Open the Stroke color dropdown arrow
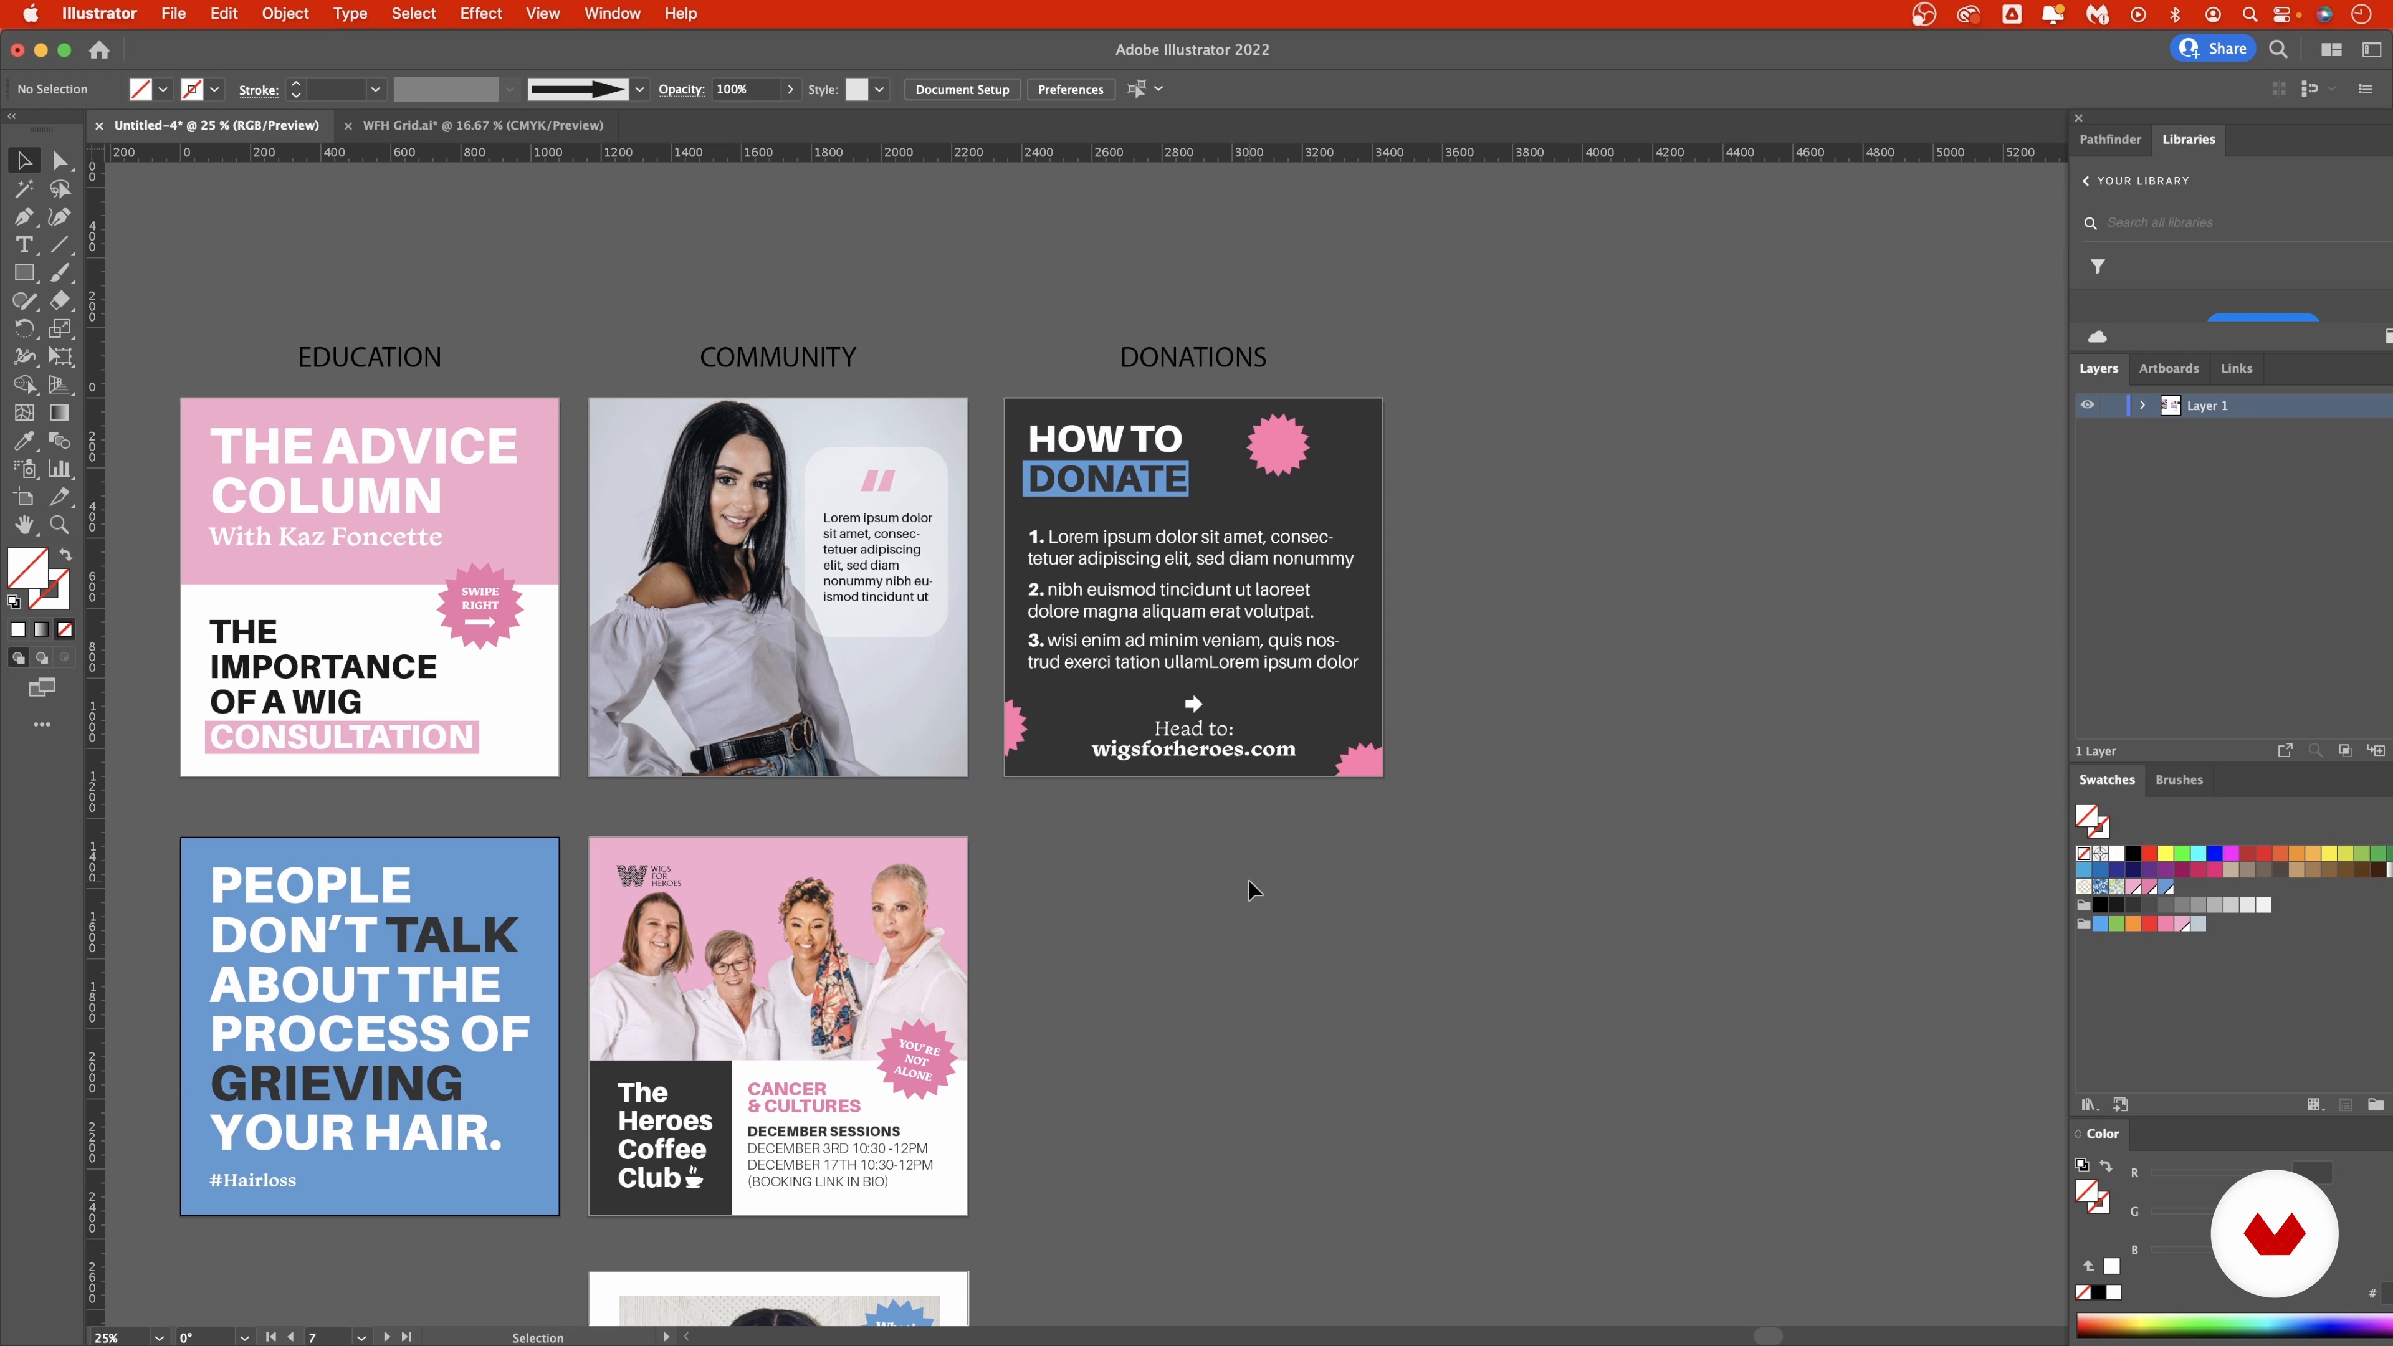Viewport: 2393px width, 1346px height. click(x=214, y=89)
